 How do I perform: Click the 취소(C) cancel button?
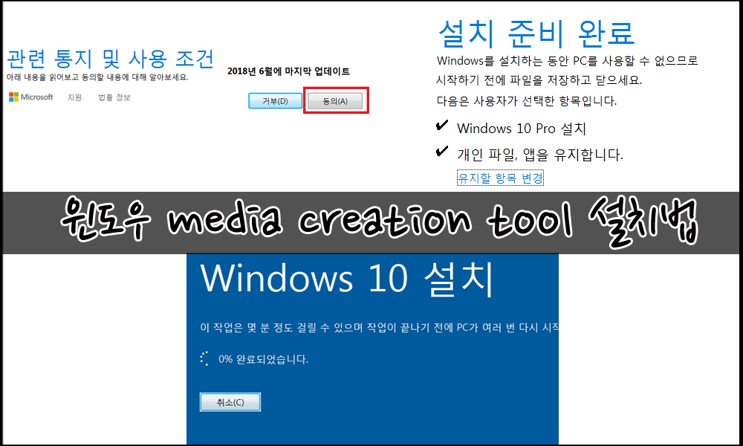click(230, 402)
